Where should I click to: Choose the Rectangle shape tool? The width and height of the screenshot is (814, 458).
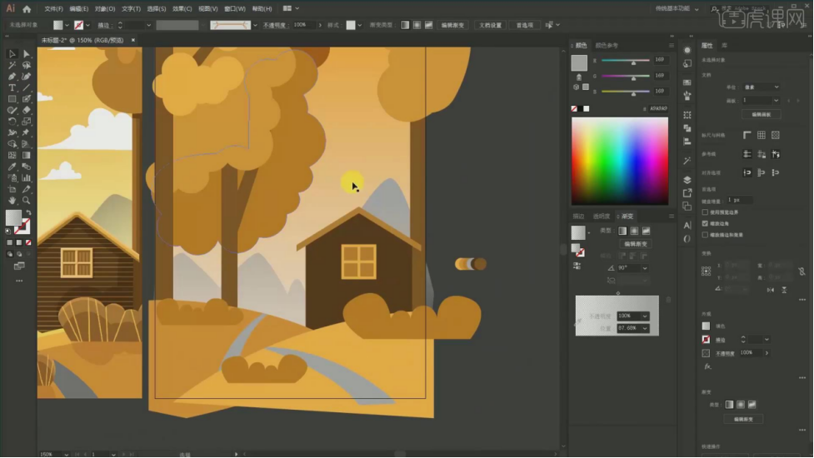[12, 99]
